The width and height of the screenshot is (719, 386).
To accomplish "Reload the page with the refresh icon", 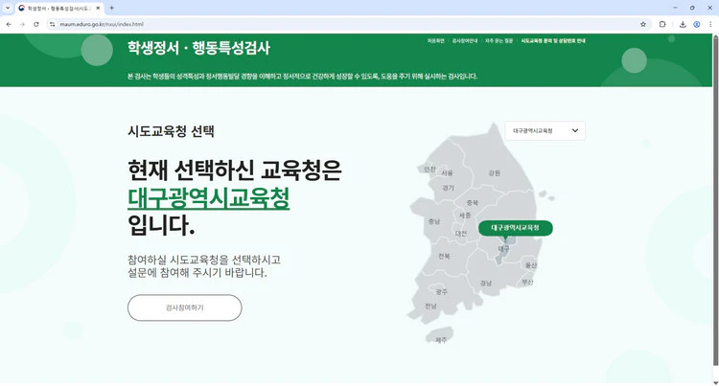I will 36,24.
